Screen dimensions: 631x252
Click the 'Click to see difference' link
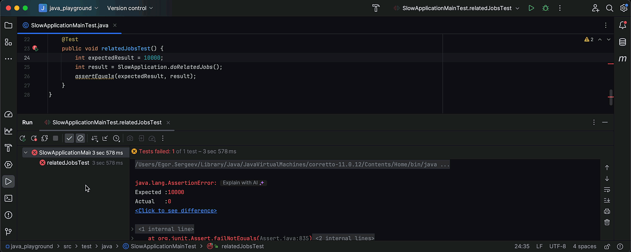point(176,211)
